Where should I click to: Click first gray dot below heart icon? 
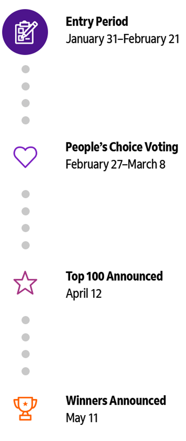(x=25, y=194)
